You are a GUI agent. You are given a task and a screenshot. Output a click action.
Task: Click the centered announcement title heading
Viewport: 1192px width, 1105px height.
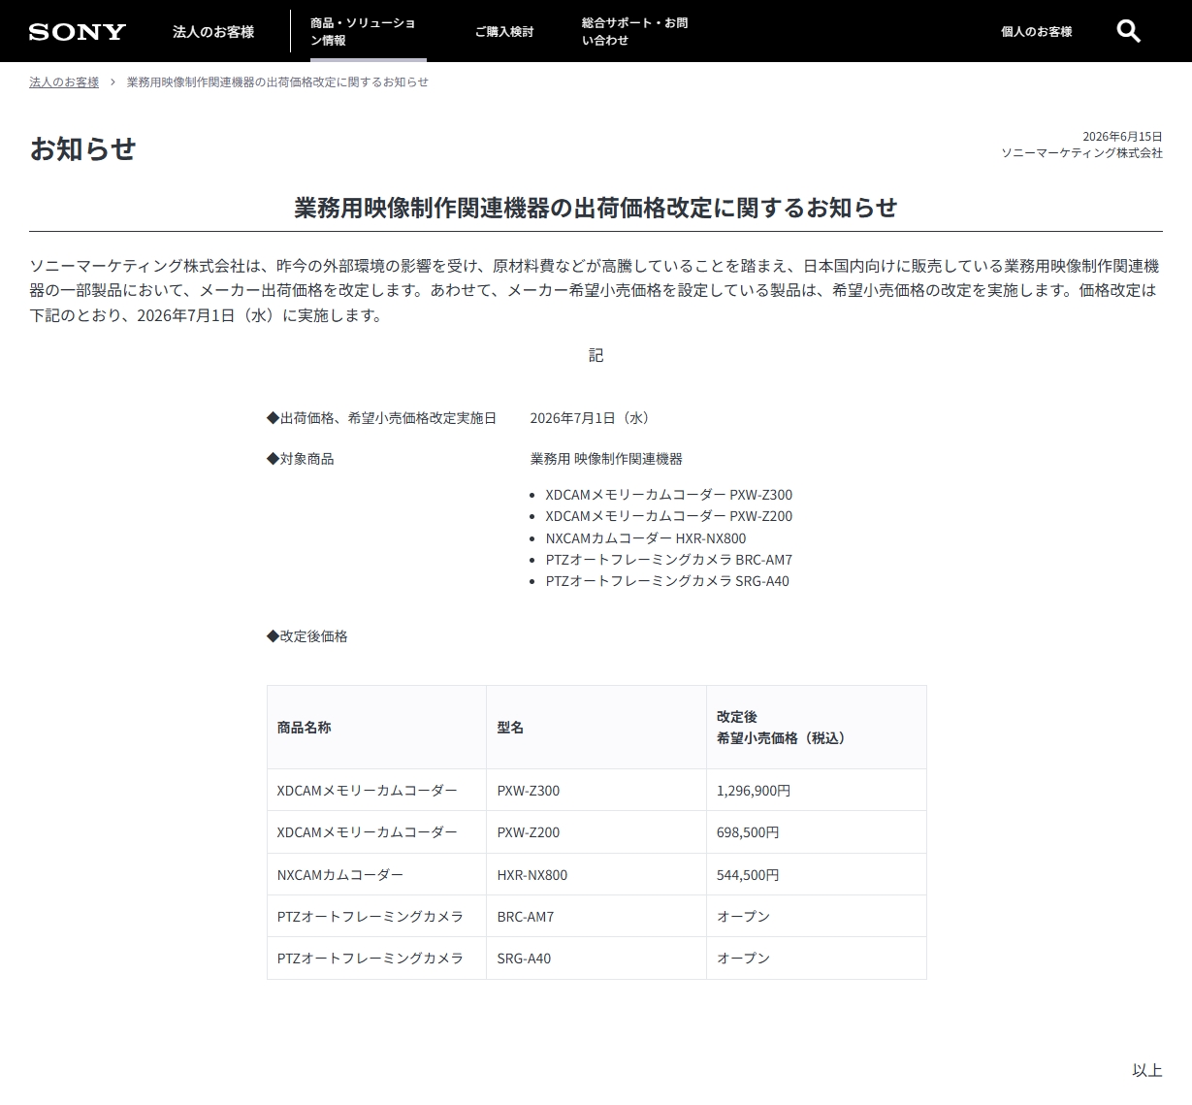click(596, 208)
